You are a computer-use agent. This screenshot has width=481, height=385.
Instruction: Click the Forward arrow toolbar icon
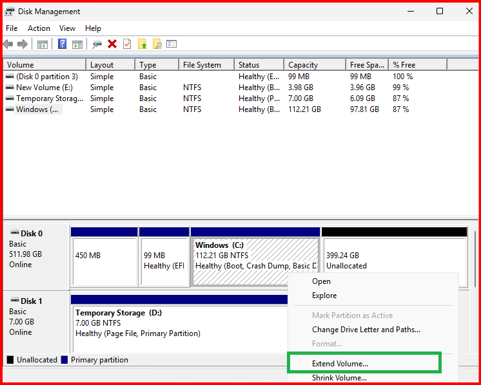click(x=23, y=44)
